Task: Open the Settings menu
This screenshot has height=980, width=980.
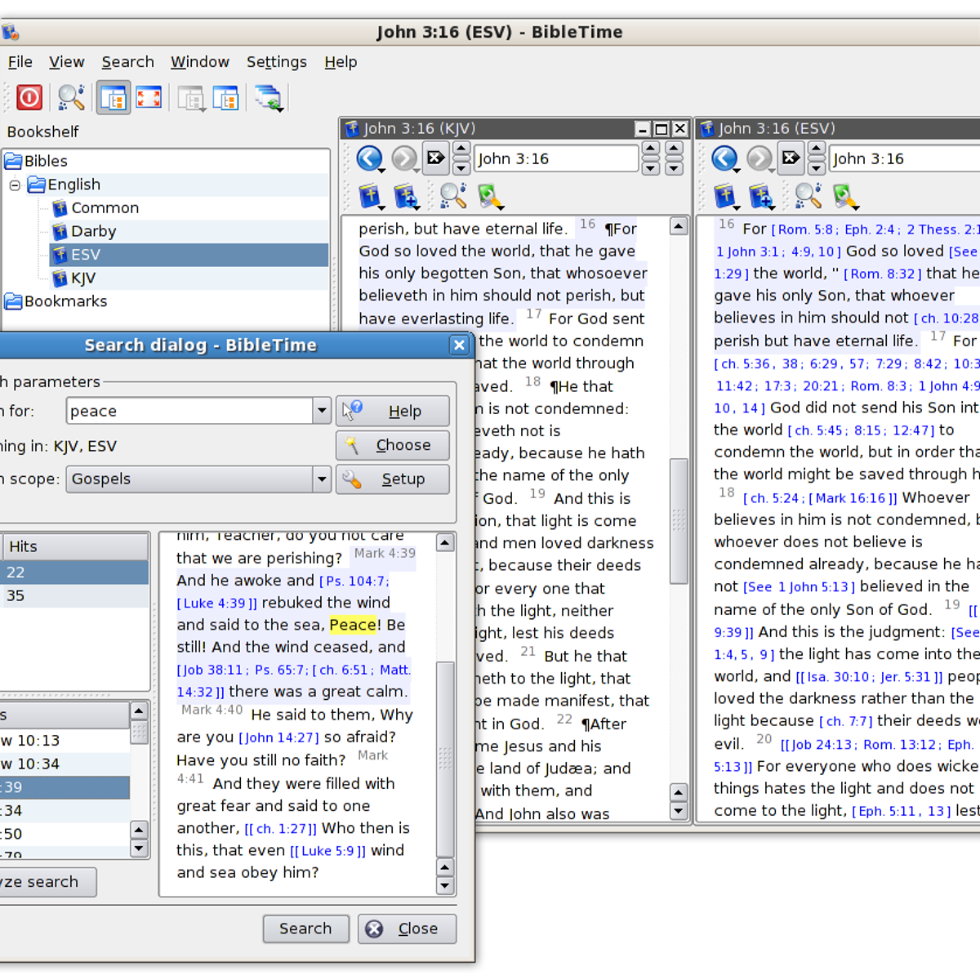Action: [277, 62]
